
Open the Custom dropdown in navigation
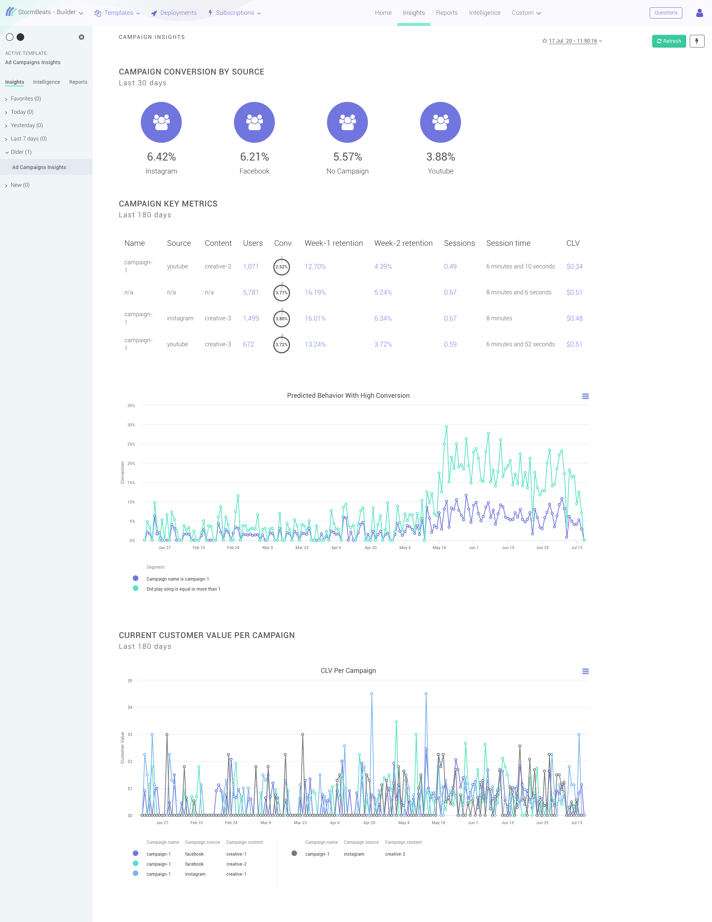[x=526, y=13]
